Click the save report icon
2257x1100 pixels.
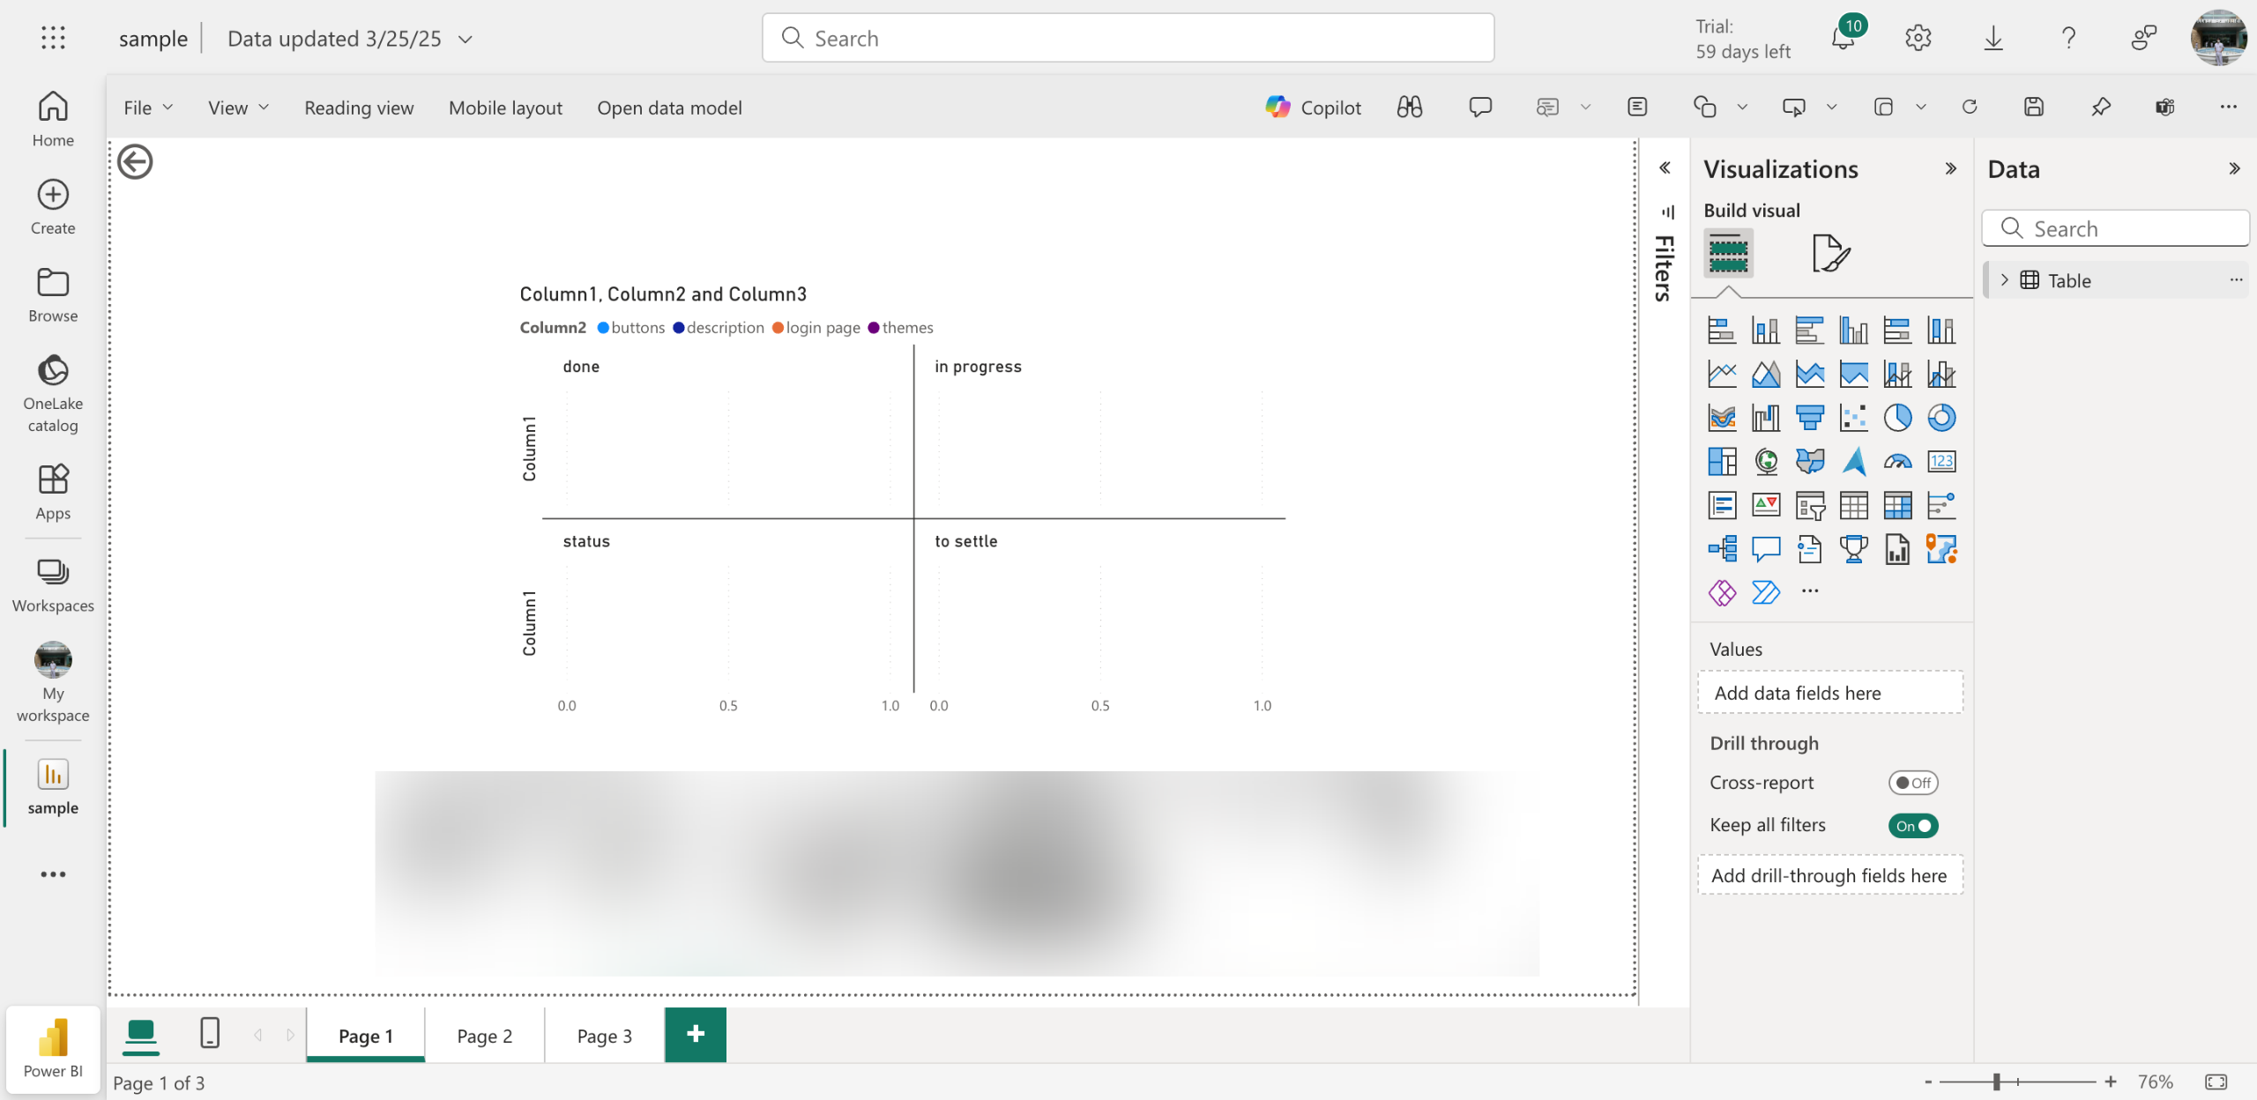pos(2033,108)
